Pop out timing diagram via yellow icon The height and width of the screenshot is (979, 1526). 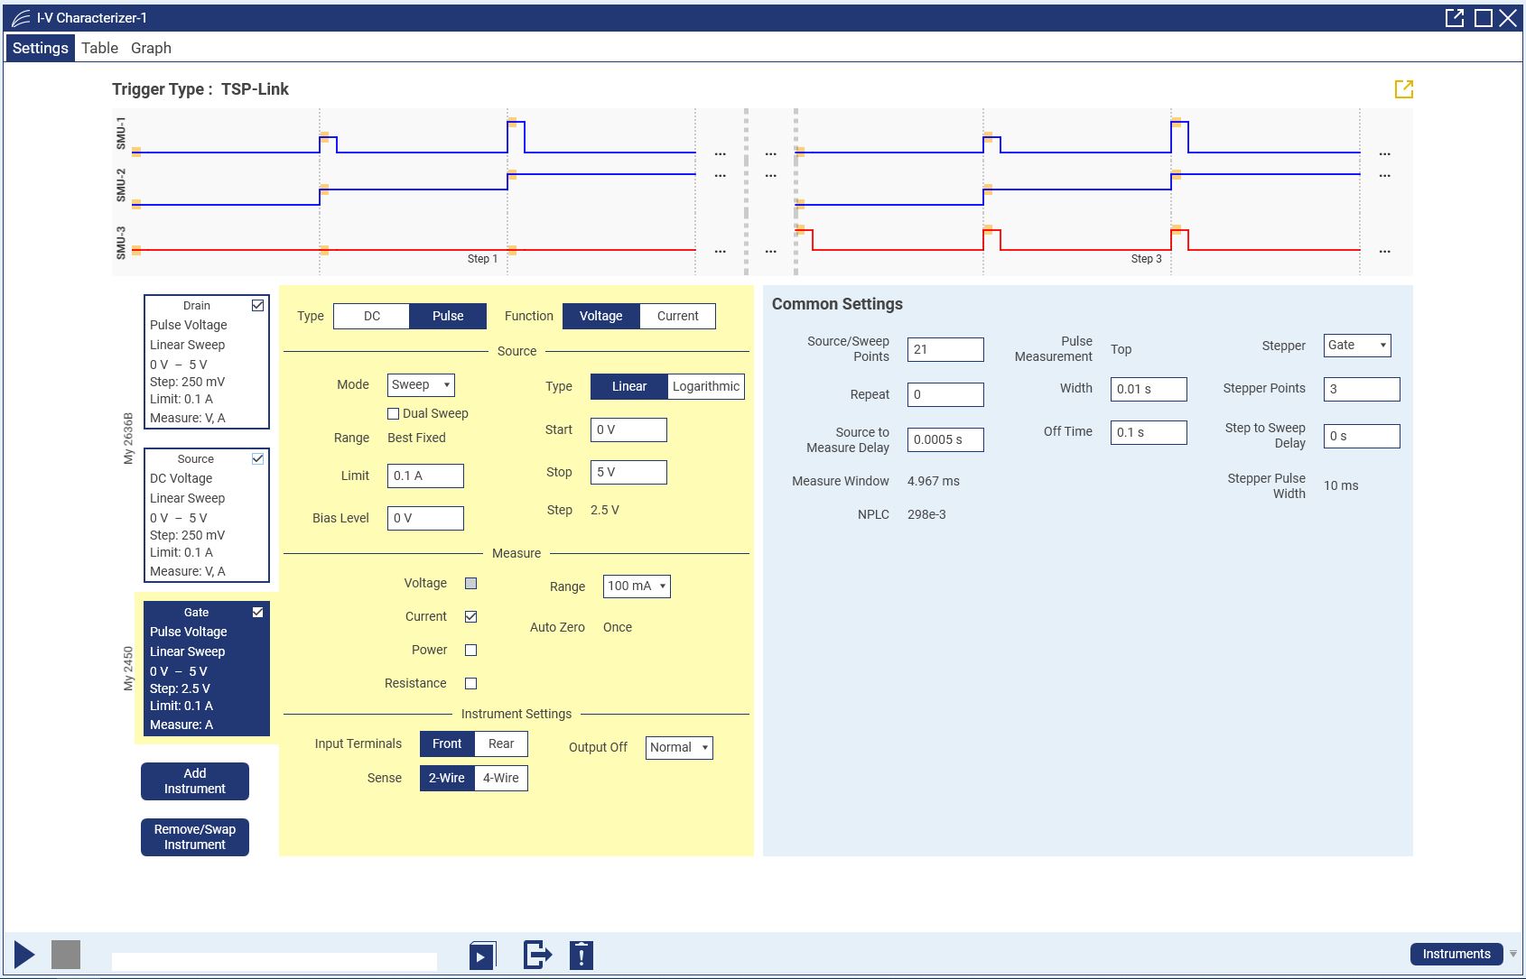click(x=1403, y=89)
